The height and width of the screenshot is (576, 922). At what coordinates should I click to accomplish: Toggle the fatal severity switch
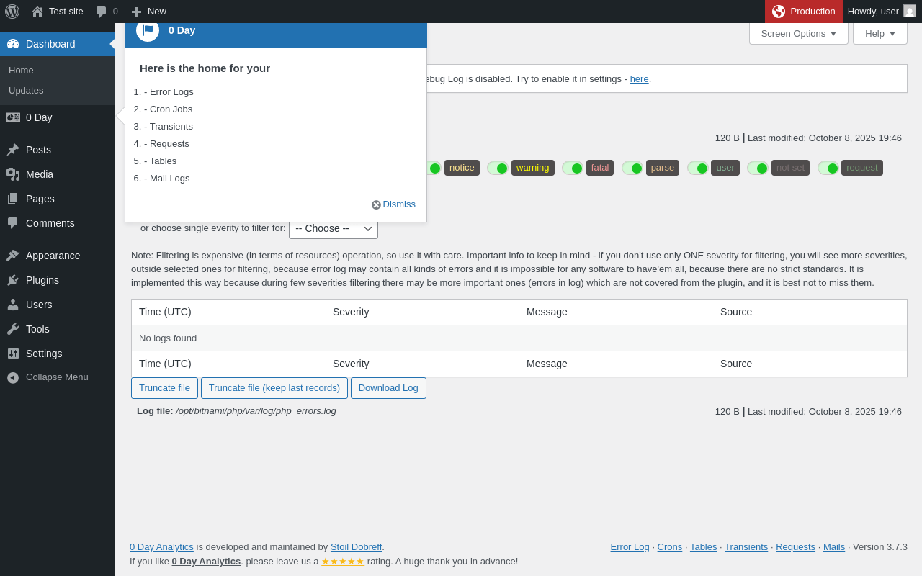click(x=573, y=168)
